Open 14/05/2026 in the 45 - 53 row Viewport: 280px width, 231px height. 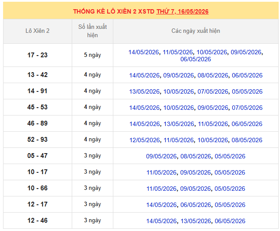(144, 108)
